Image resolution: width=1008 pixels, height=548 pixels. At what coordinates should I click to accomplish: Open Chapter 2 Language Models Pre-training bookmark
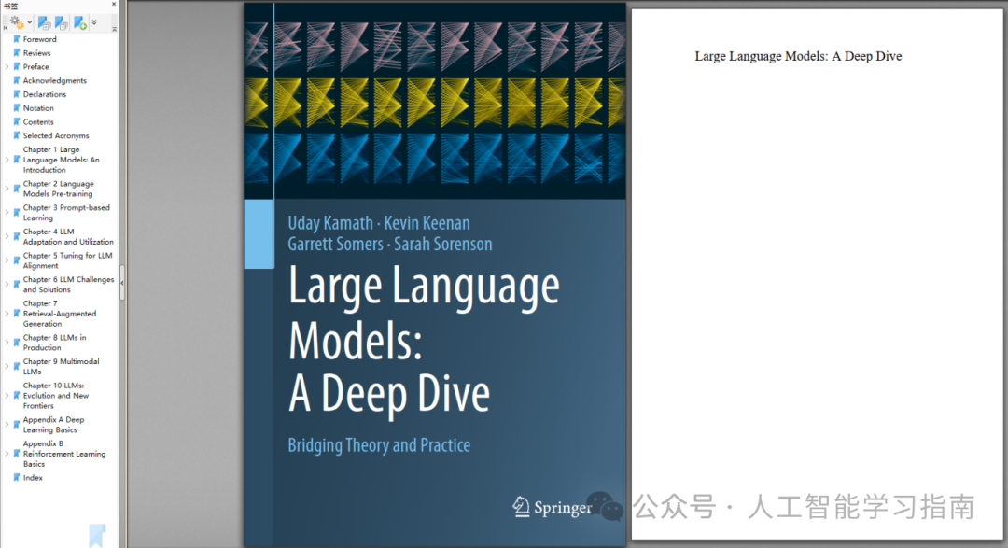click(x=59, y=189)
